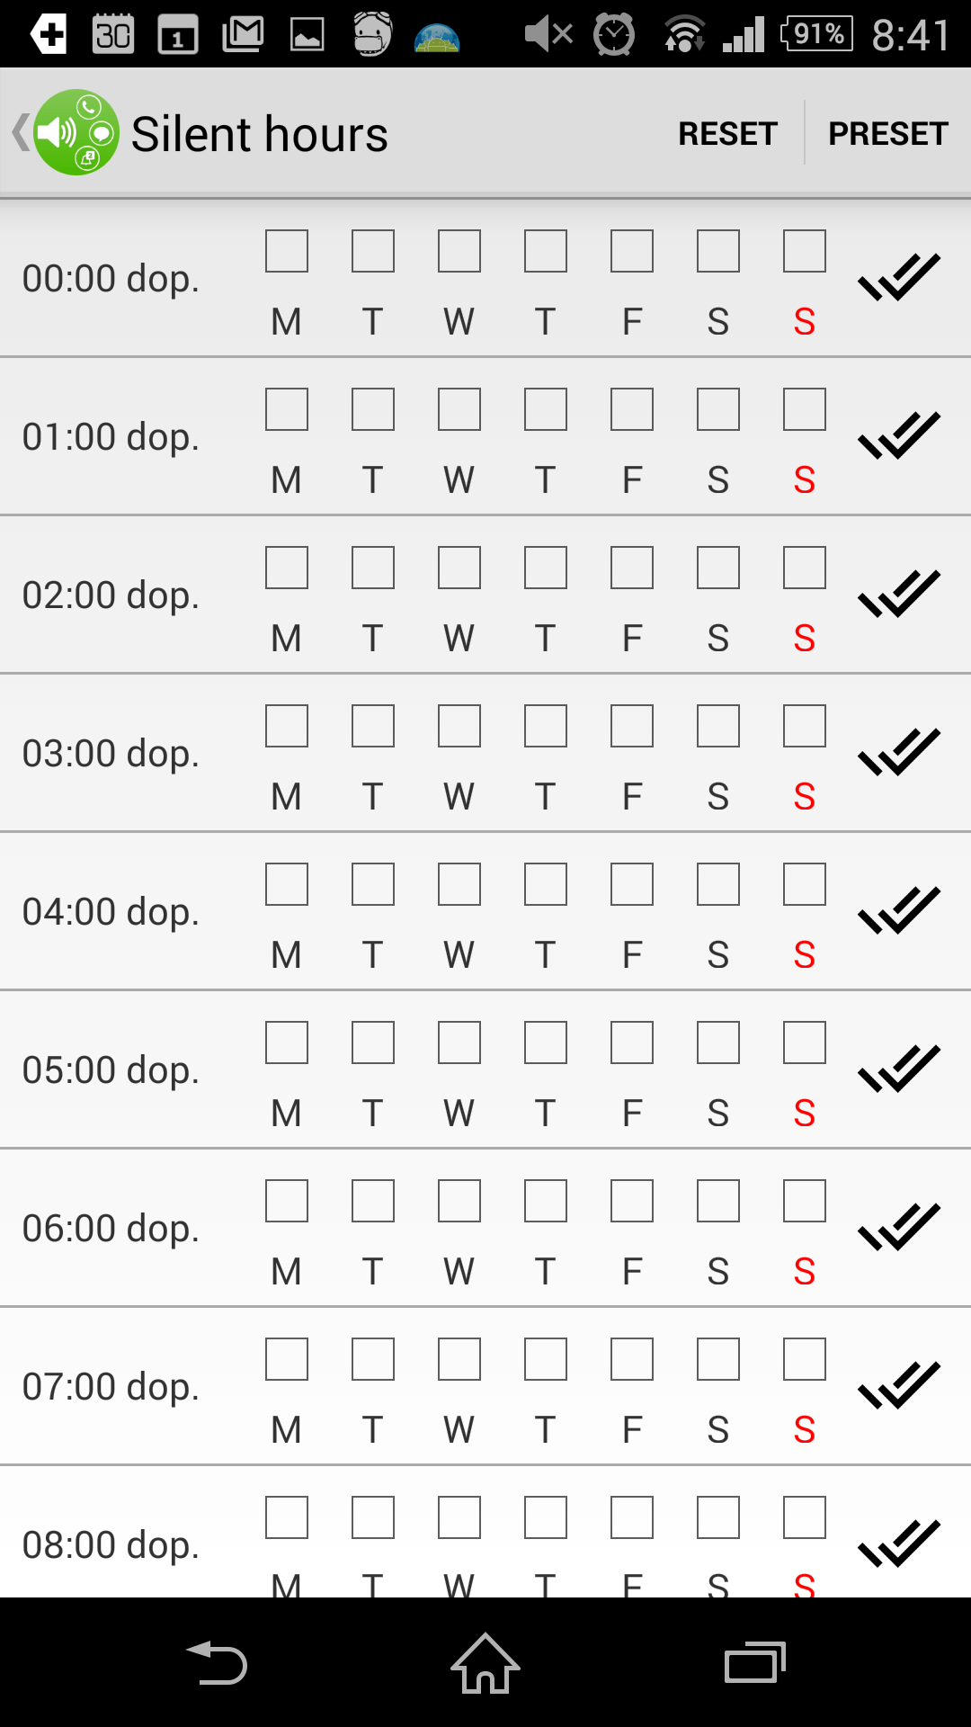Check Friday box for 05:00 hour

(632, 1042)
